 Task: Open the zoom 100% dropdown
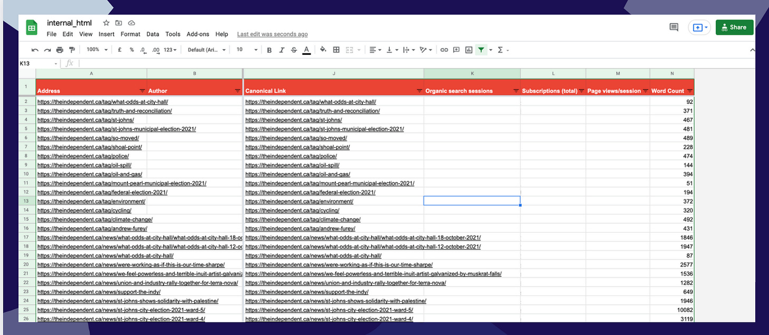coord(97,50)
